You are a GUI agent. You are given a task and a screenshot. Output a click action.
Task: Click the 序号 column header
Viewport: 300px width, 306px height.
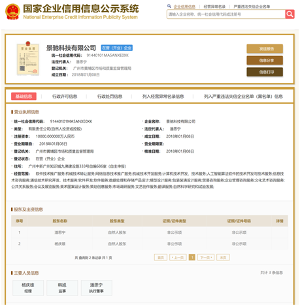[20, 221]
